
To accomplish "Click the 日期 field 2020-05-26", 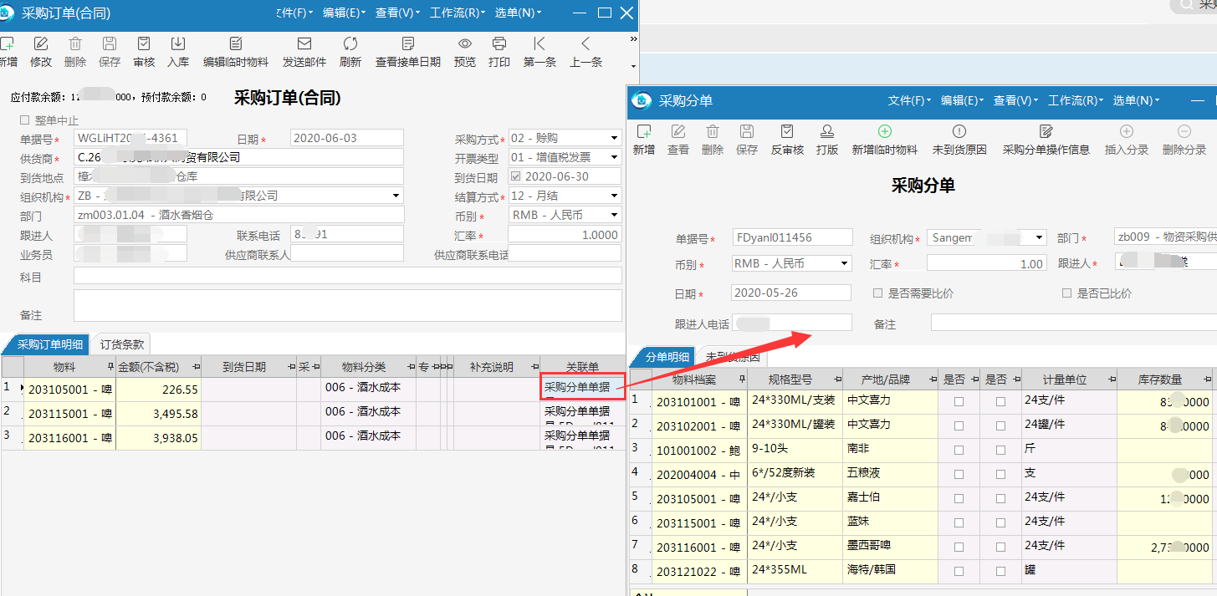I will (790, 293).
